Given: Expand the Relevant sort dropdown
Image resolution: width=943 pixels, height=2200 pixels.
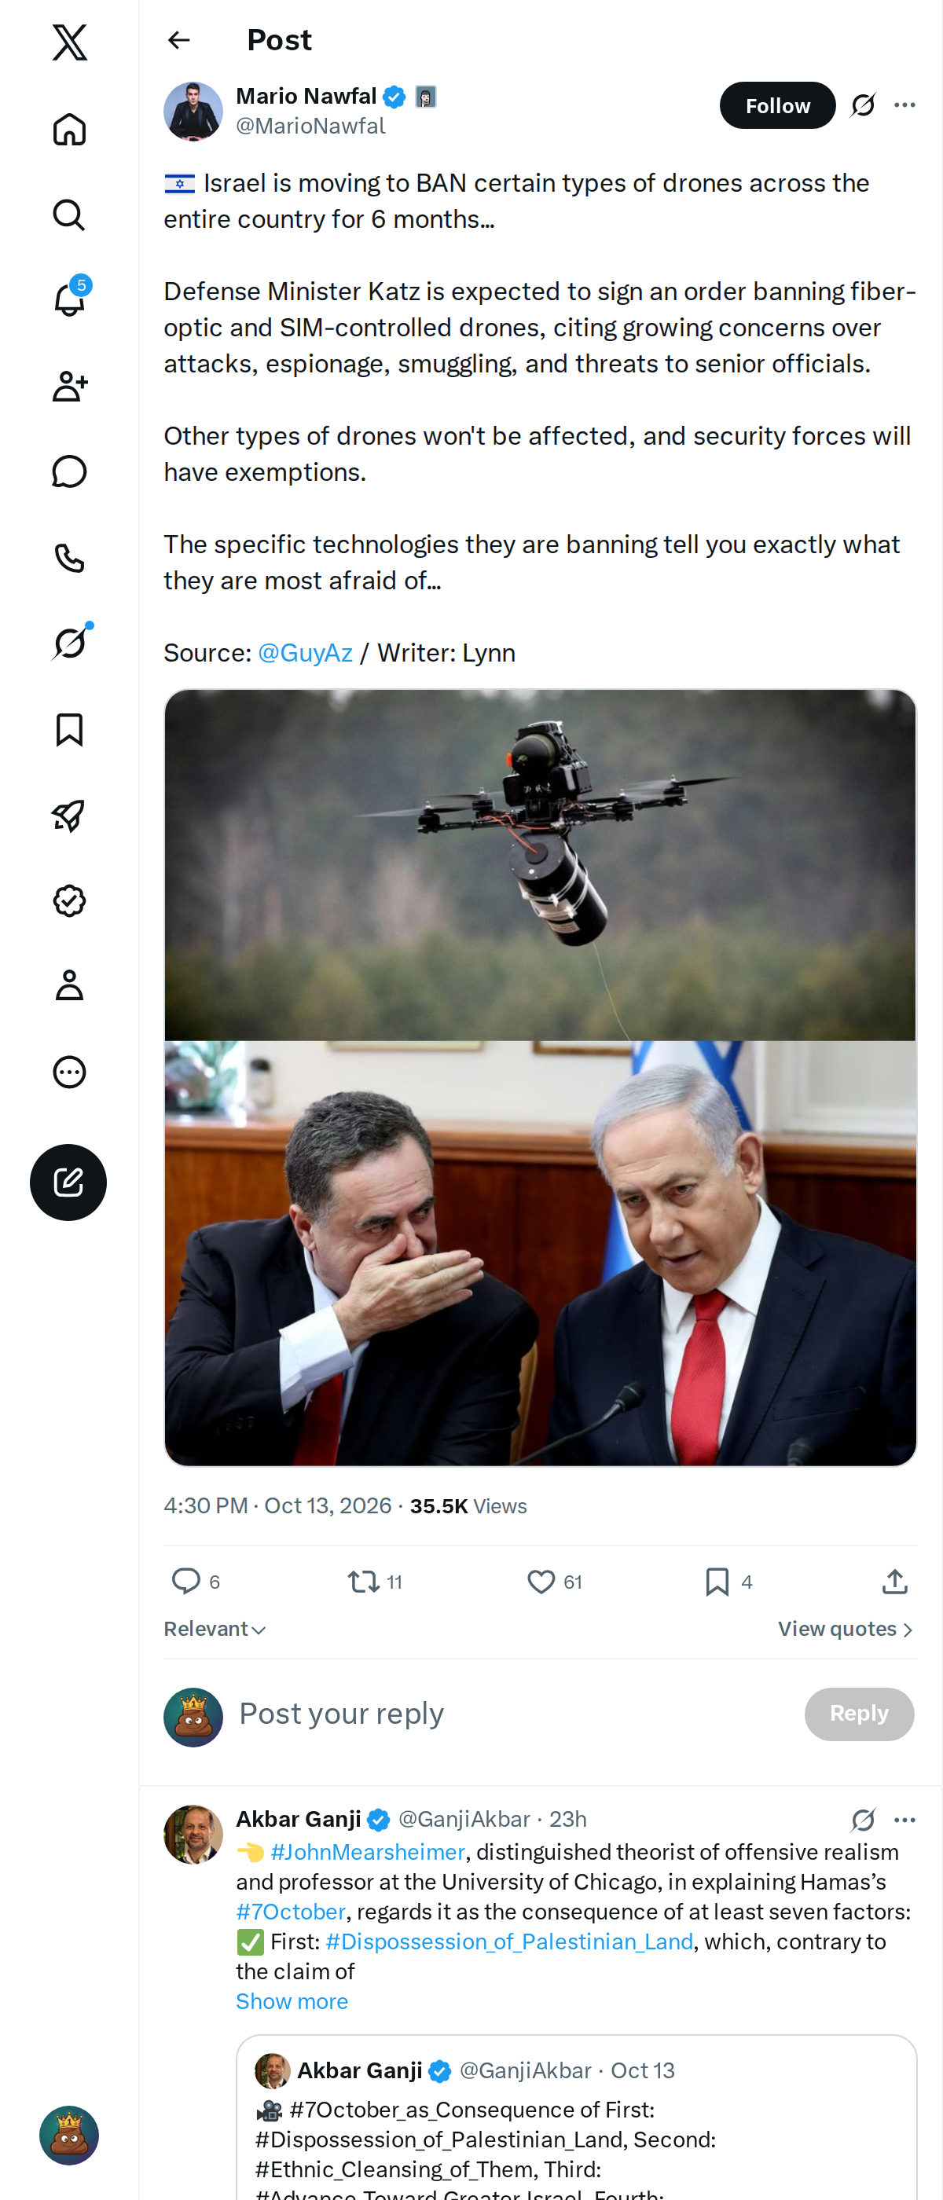Looking at the screenshot, I should 215,1629.
